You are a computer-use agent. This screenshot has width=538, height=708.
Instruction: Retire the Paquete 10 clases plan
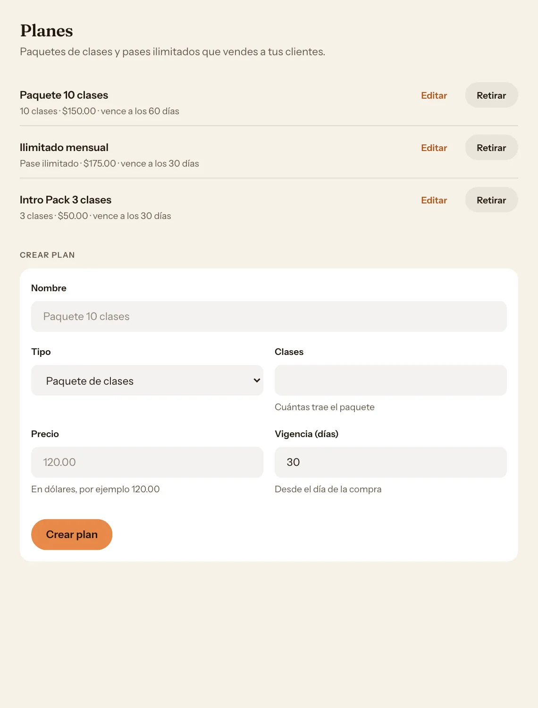pos(491,95)
